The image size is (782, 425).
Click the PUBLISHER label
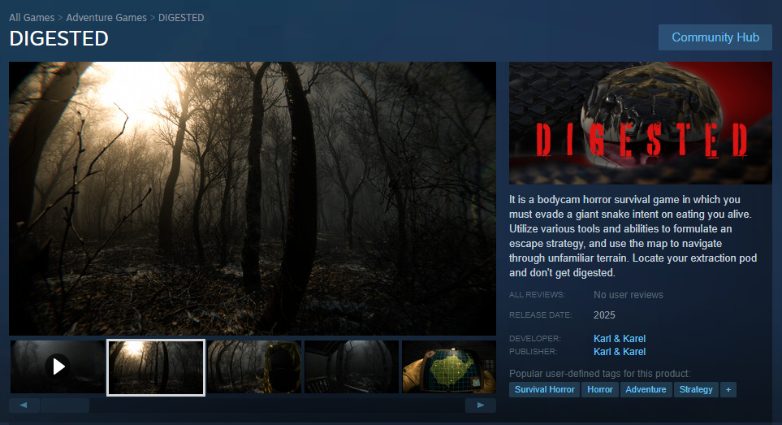click(x=534, y=352)
